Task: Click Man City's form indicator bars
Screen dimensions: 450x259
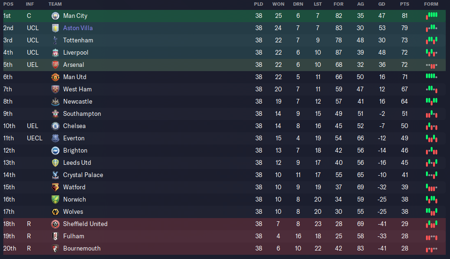Action: 432,16
